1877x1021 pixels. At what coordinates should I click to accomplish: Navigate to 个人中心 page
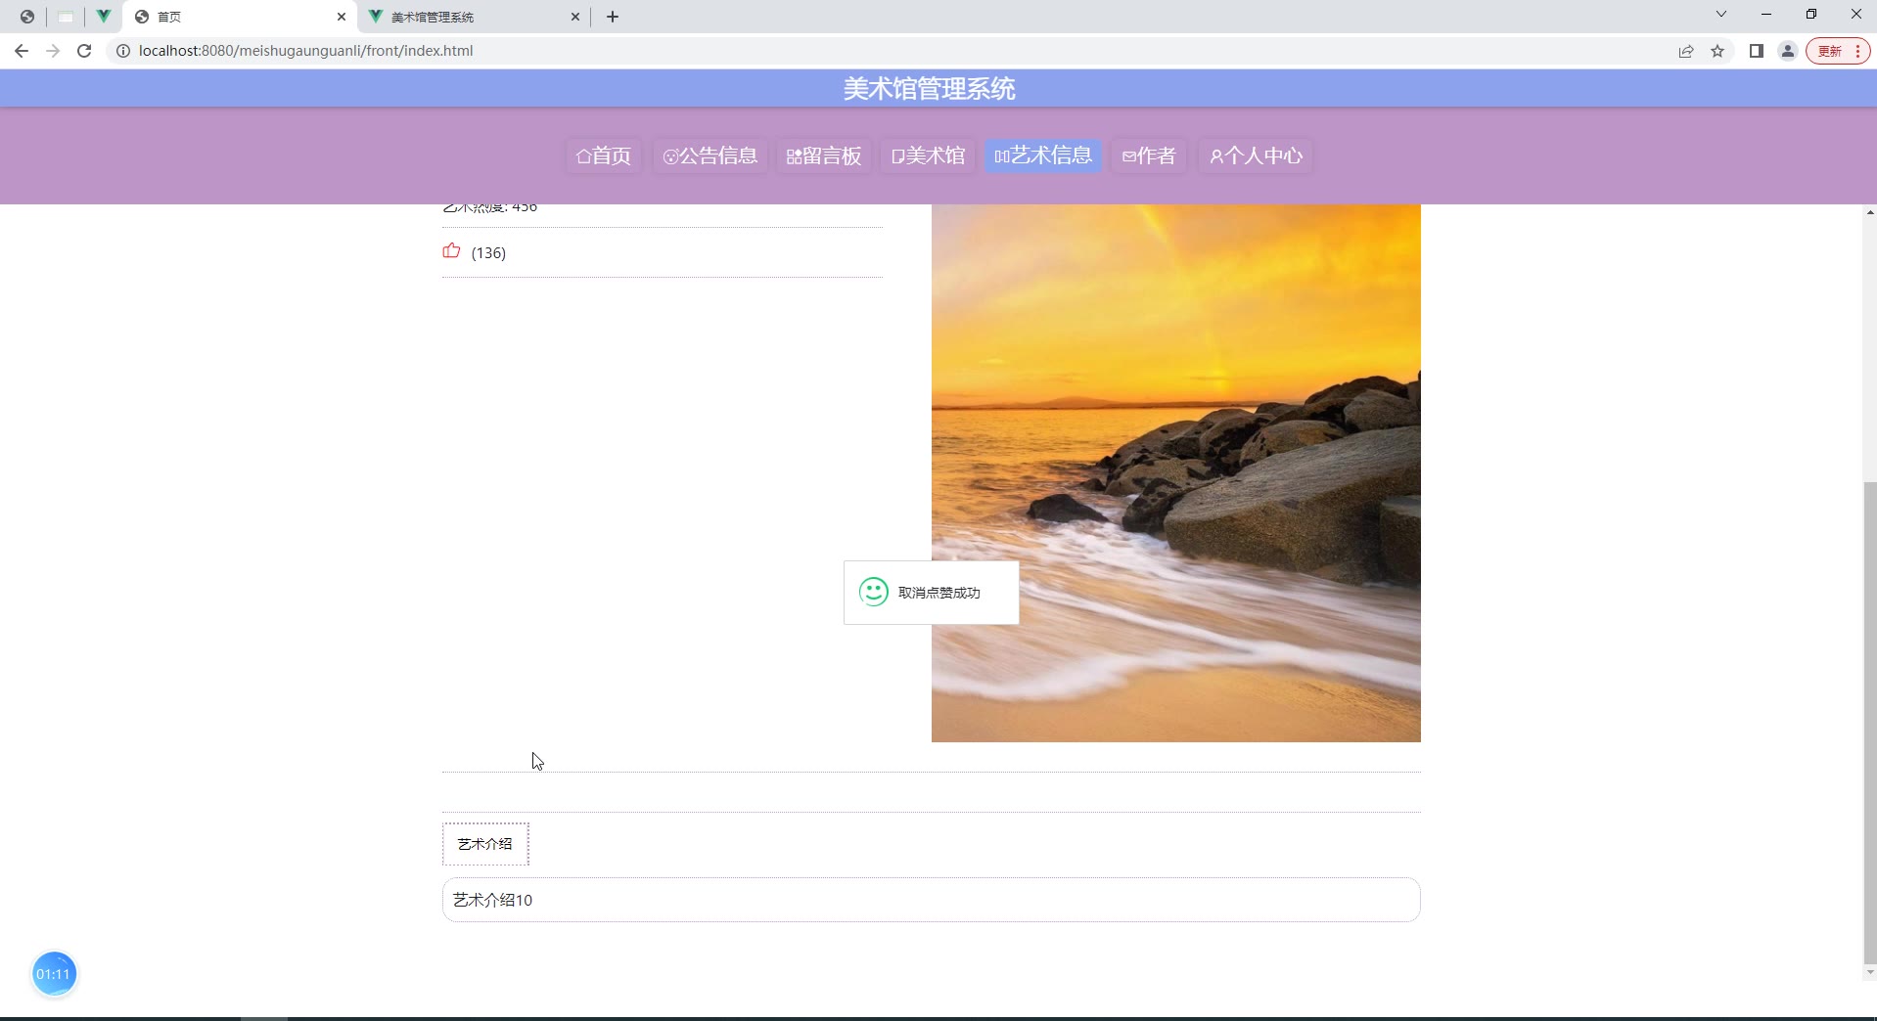point(1256,155)
